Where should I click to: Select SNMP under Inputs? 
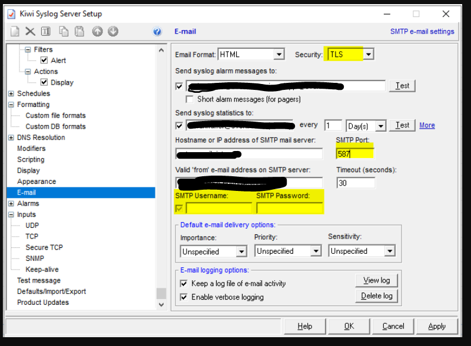(x=35, y=258)
